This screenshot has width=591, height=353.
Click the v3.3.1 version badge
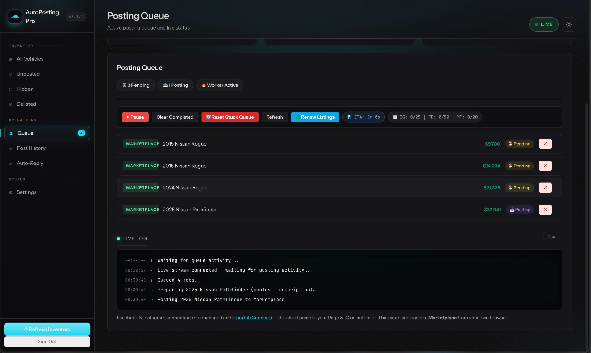coord(76,17)
